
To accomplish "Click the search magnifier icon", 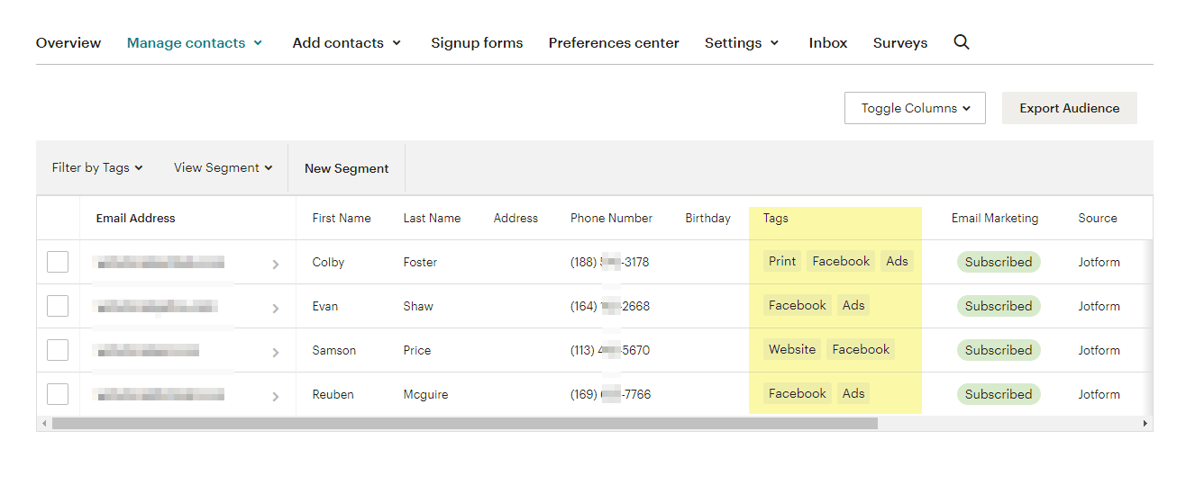I will 962,42.
